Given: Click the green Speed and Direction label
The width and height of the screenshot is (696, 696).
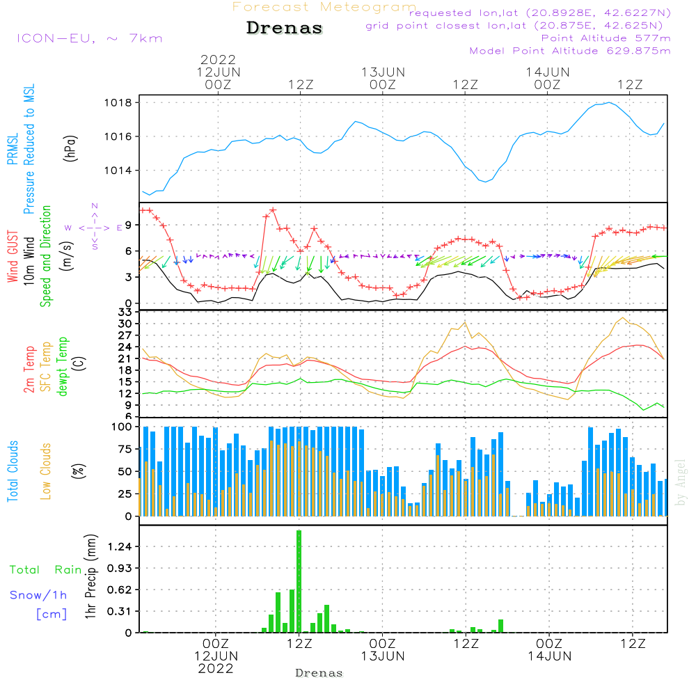Looking at the screenshot, I should (46, 256).
